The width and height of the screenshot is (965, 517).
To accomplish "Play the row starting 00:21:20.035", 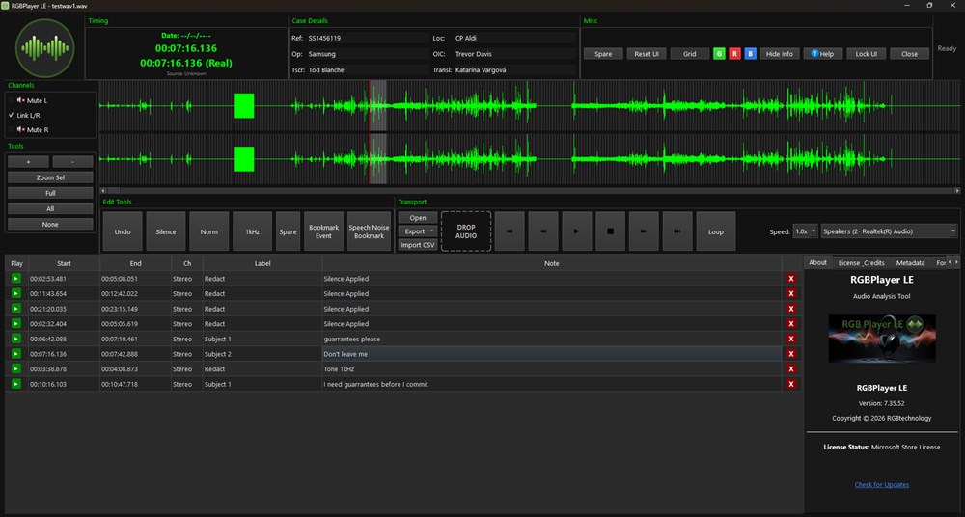I will (x=16, y=309).
